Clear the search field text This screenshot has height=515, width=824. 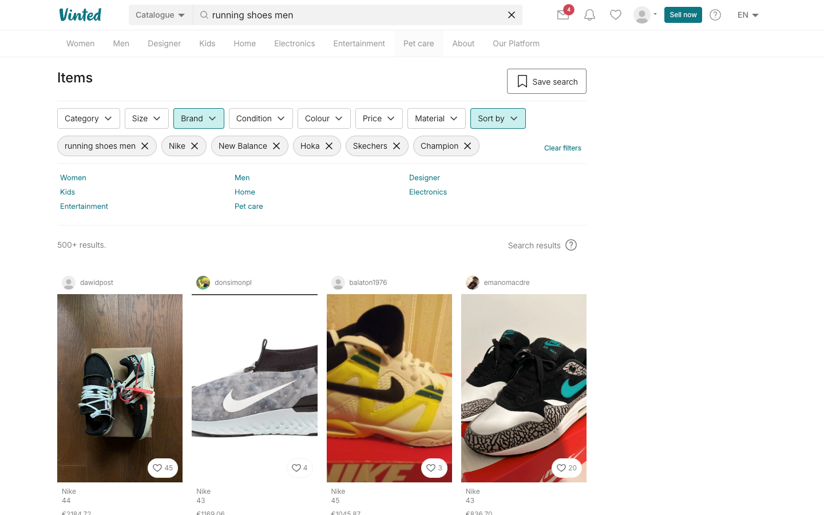point(512,15)
